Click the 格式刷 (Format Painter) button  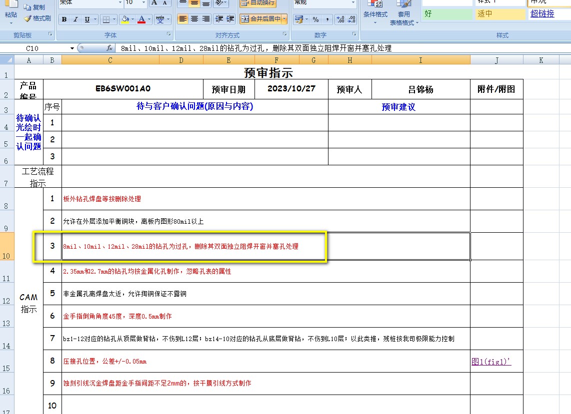(x=37, y=18)
